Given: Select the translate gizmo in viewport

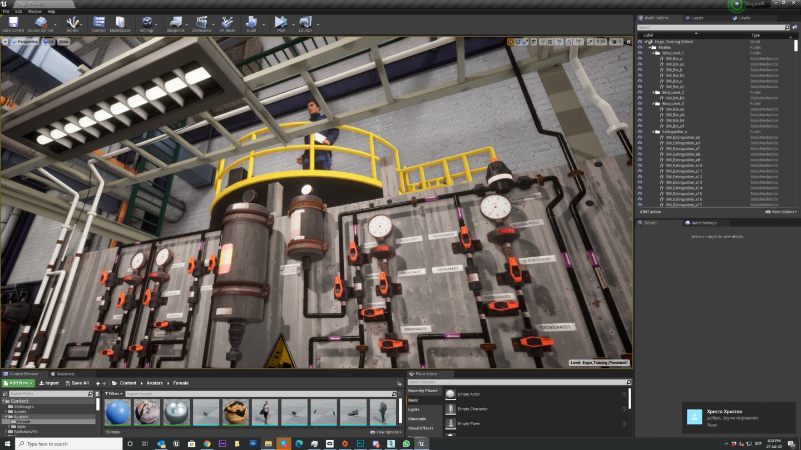Looking at the screenshot, I should point(510,42).
